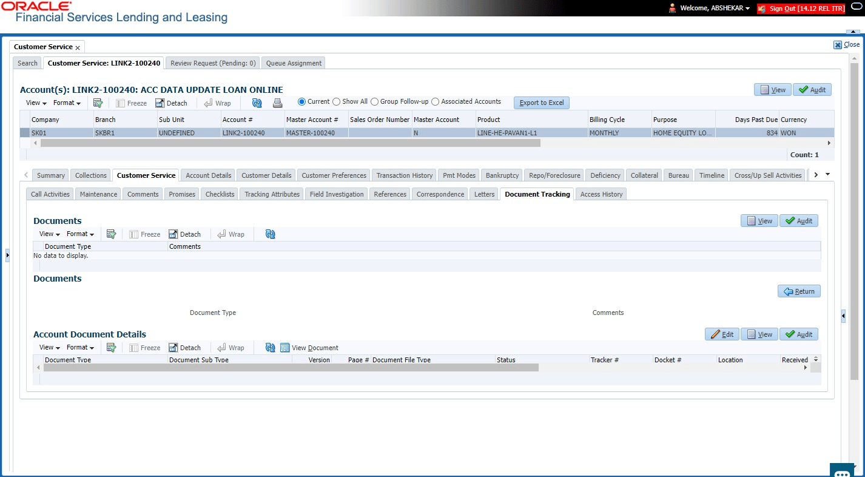Screen dimensions: 865x477
Task: Show more tabs with right chevron
Action: 816,175
